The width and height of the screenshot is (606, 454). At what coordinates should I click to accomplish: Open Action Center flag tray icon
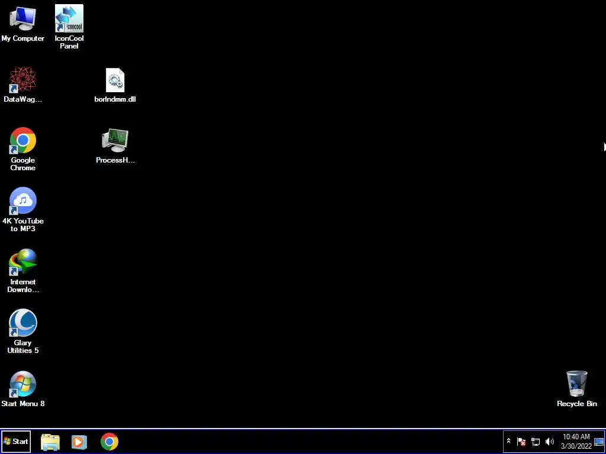click(521, 441)
